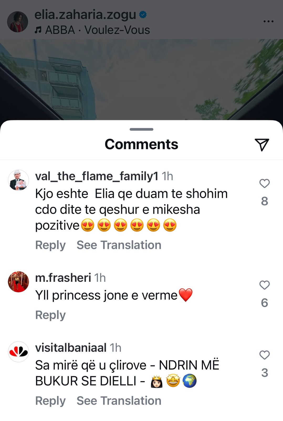
Task: Reply to visitalbaniaal's comment
Action: pyautogui.click(x=50, y=401)
